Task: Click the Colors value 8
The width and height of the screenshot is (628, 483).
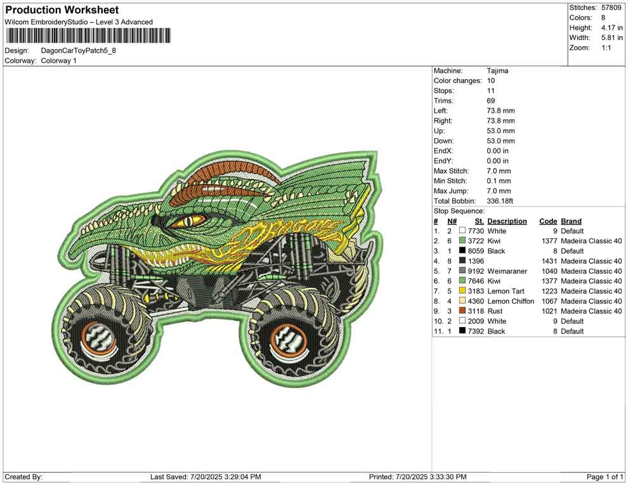Action: (603, 18)
